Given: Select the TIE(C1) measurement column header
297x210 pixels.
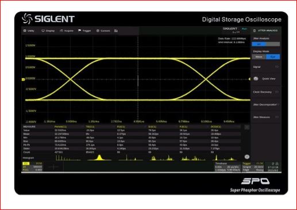Looking at the screenshot, I should point(90,127).
